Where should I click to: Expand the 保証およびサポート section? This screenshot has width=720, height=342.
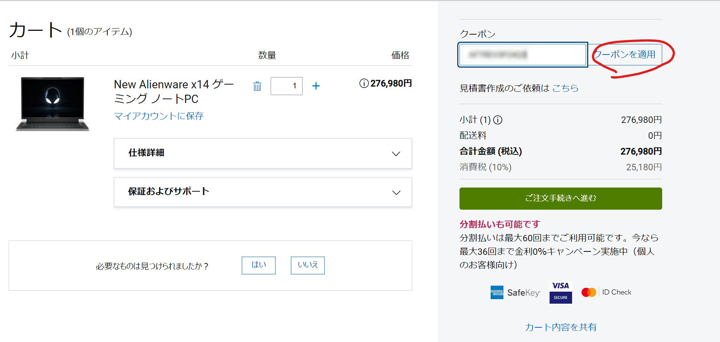263,192
